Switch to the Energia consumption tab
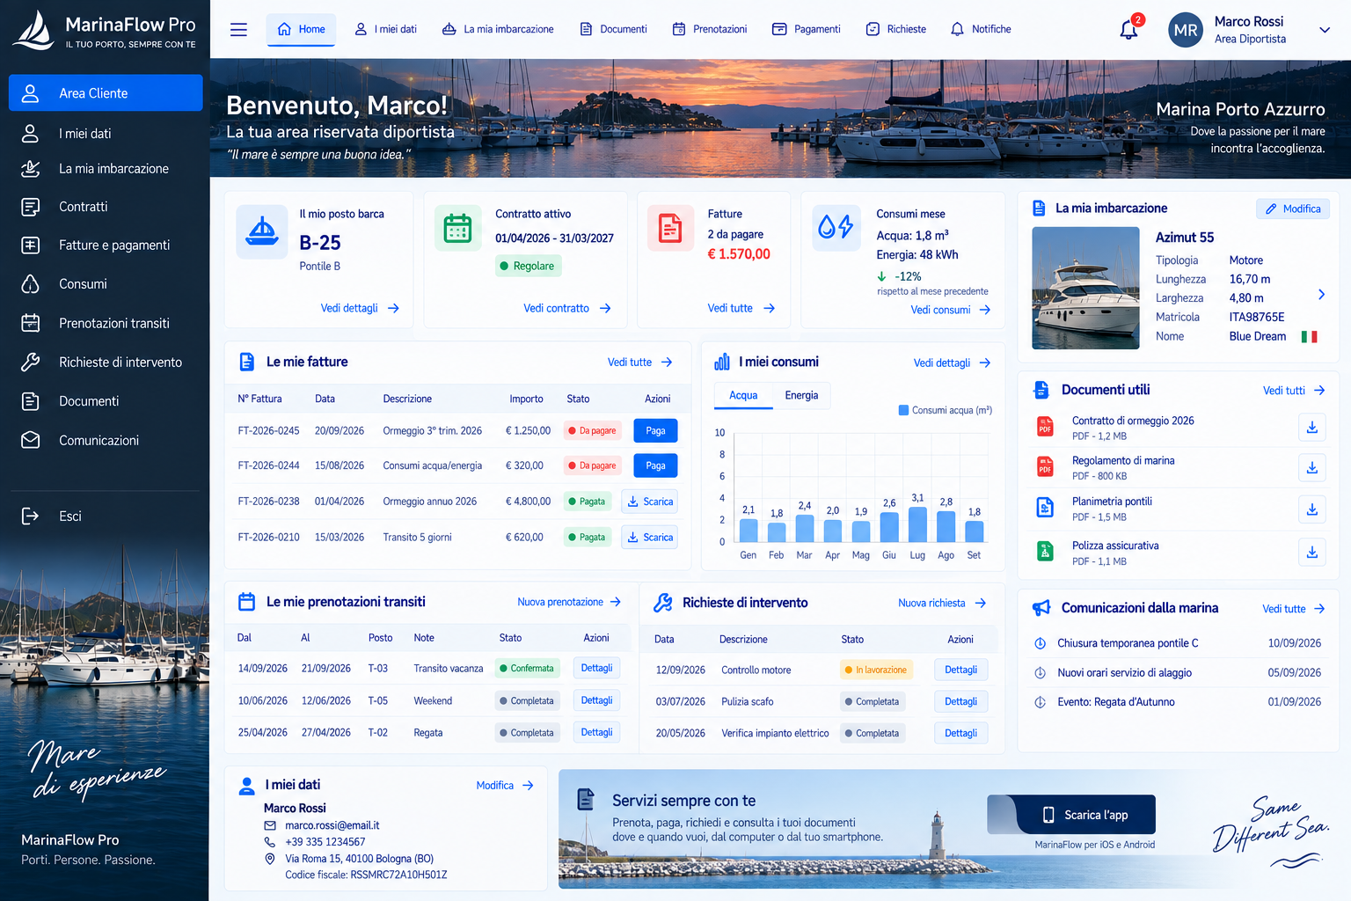This screenshot has height=901, width=1351. click(801, 395)
